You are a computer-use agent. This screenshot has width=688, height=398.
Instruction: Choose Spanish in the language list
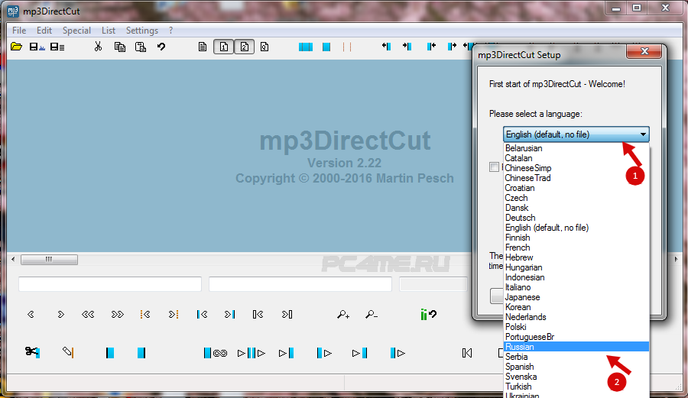click(x=576, y=367)
